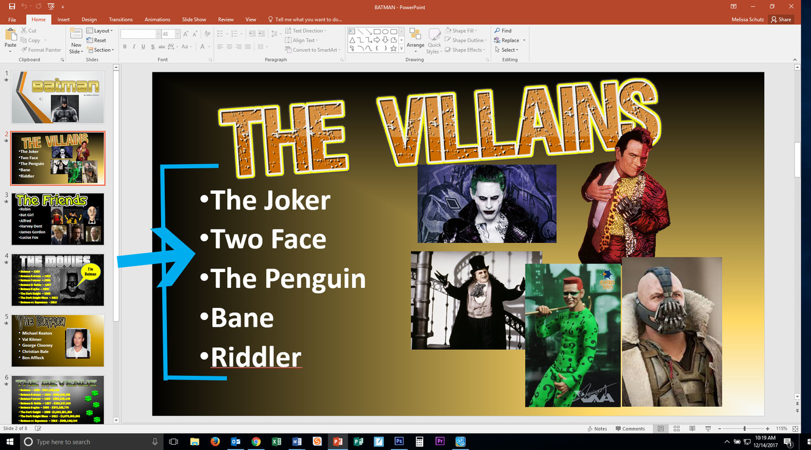811x450 pixels.
Task: Click the Format Painter tool
Action: [x=41, y=50]
